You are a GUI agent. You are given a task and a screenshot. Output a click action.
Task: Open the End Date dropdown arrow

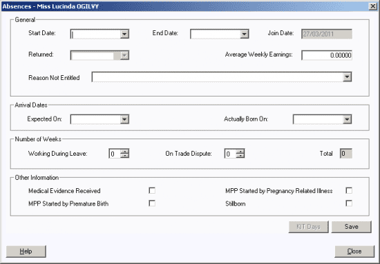click(245, 34)
